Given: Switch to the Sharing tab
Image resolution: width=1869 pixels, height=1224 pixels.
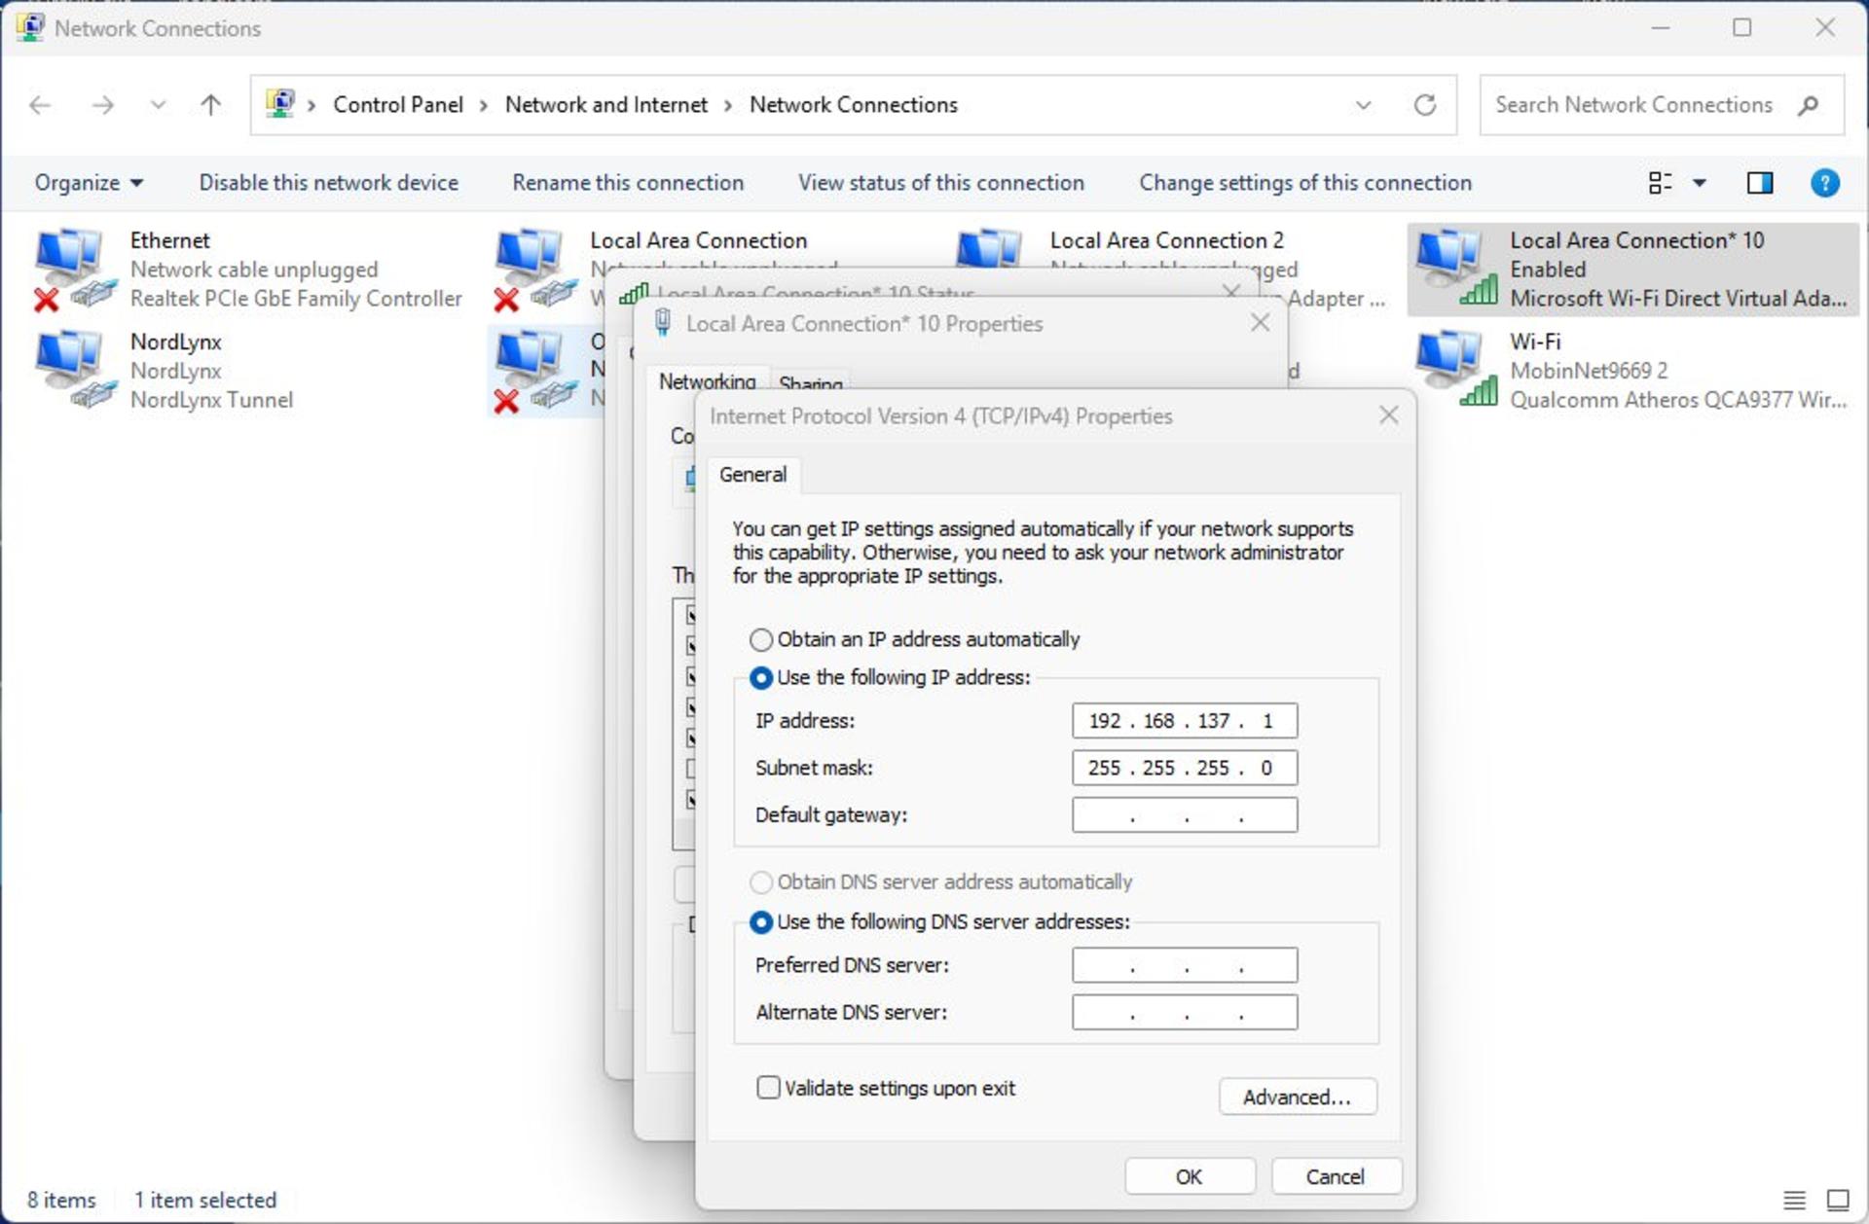Looking at the screenshot, I should click(811, 383).
